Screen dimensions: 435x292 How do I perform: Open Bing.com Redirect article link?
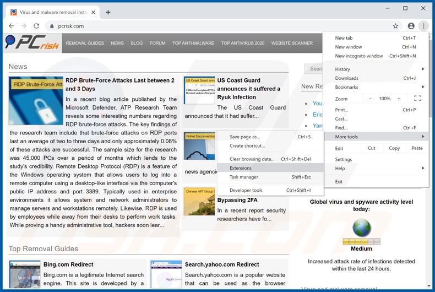(x=68, y=264)
